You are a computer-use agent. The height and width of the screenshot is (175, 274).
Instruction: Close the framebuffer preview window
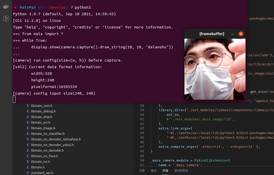coord(241,34)
